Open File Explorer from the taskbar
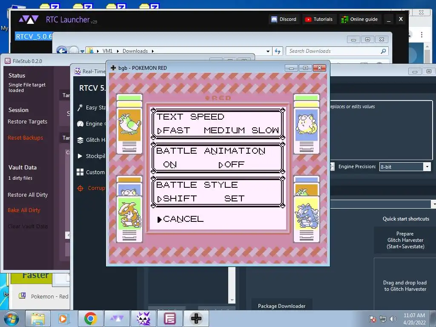436x327 pixels. click(38, 318)
